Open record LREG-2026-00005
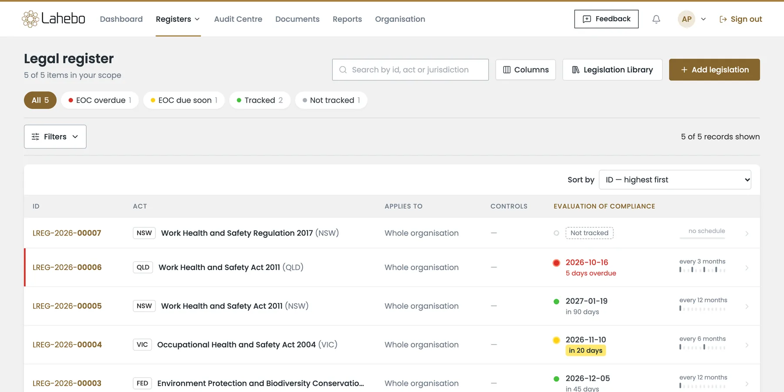The width and height of the screenshot is (784, 392). 67,306
